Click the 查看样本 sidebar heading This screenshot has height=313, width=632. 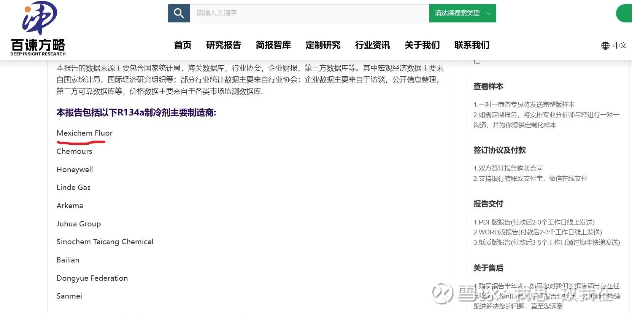488,86
